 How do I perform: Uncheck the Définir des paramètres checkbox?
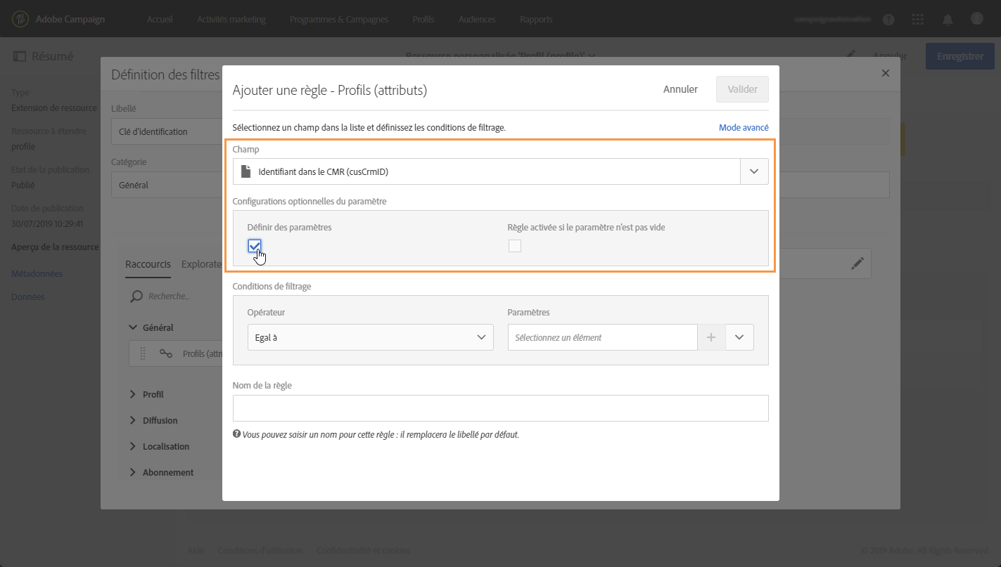point(255,245)
